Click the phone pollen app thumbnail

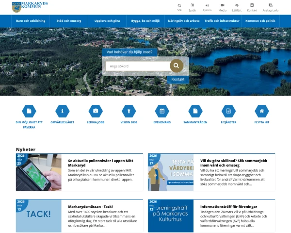(39, 172)
